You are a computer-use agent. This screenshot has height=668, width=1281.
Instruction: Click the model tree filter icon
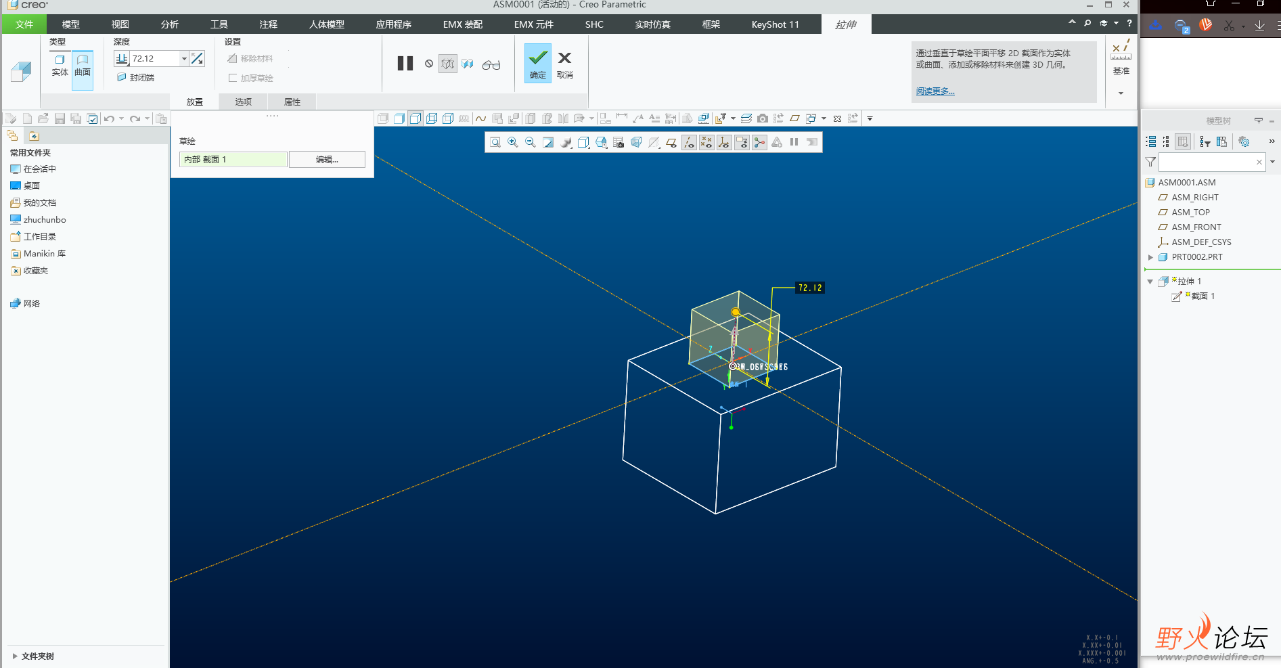pos(1150,162)
